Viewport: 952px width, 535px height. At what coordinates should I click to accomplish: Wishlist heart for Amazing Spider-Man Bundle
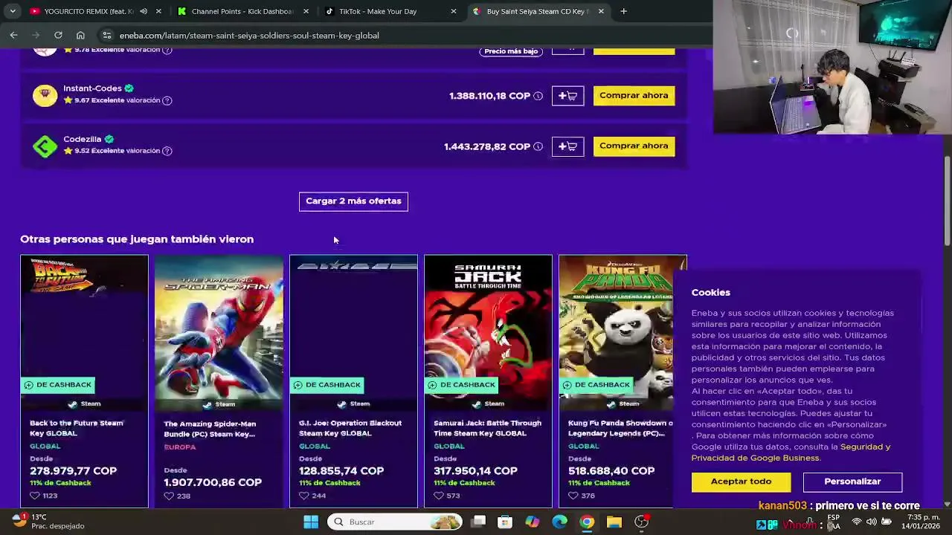click(169, 496)
